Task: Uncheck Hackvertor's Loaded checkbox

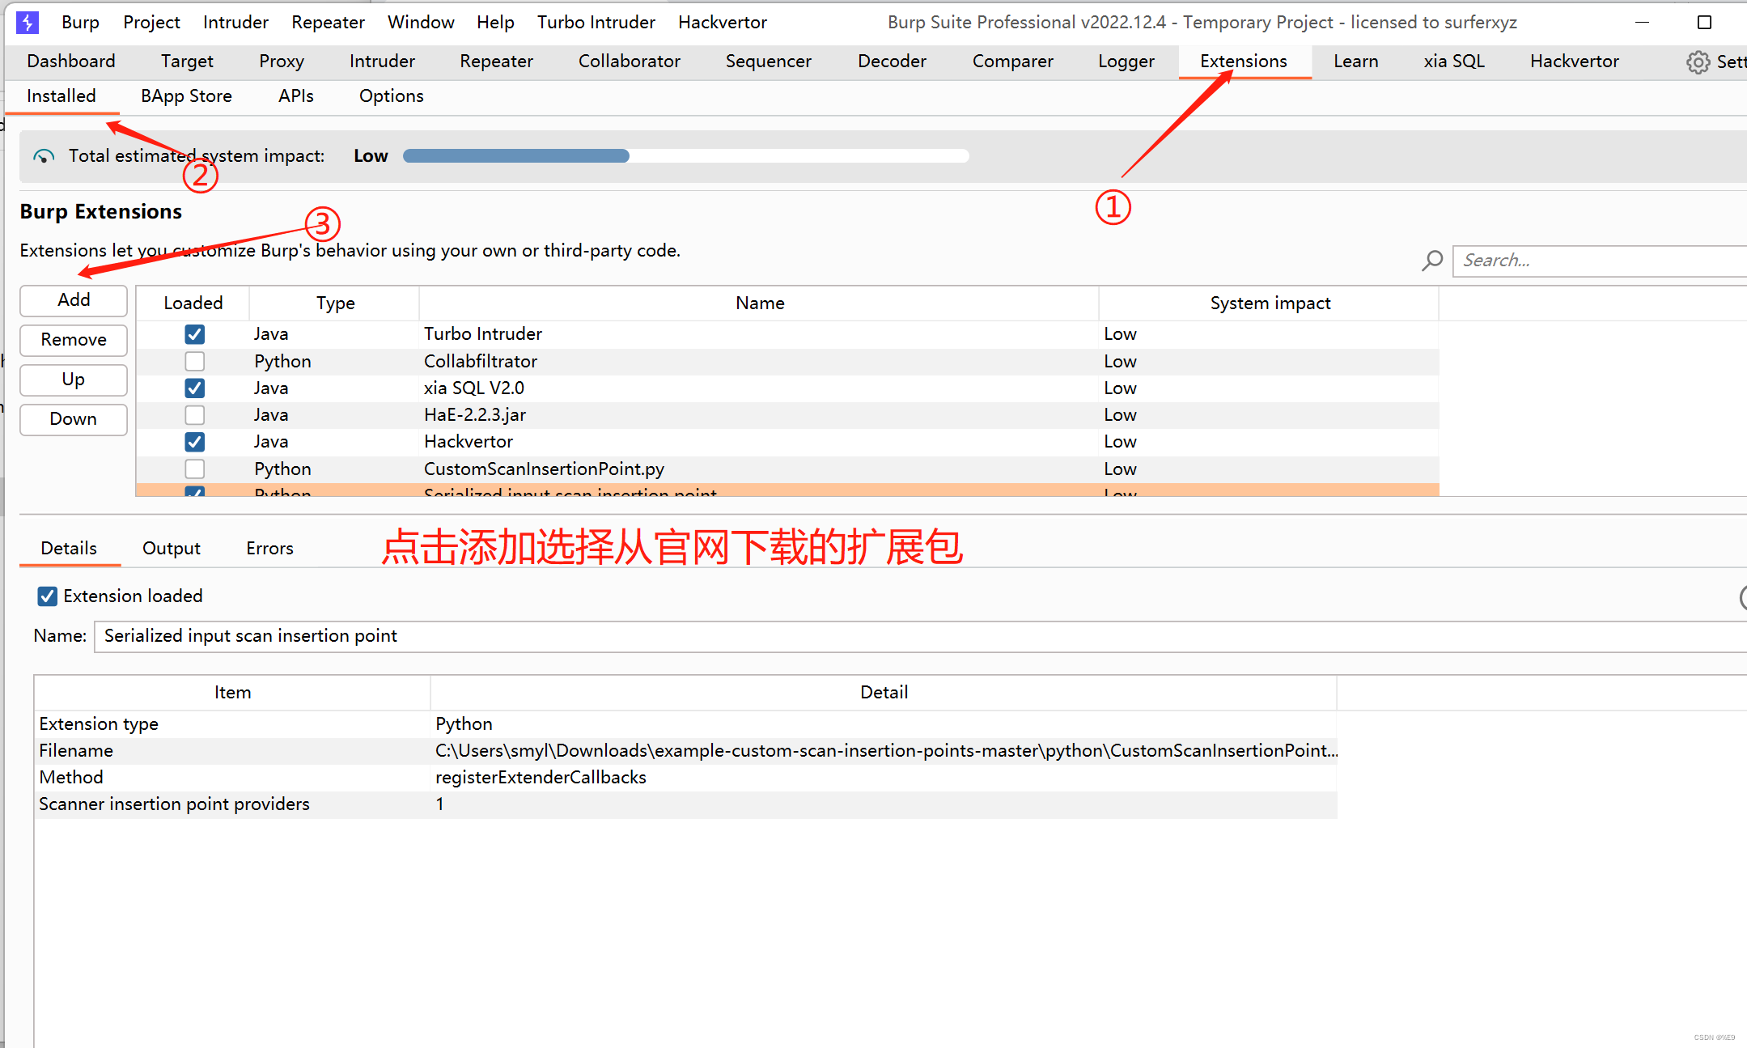Action: click(194, 442)
